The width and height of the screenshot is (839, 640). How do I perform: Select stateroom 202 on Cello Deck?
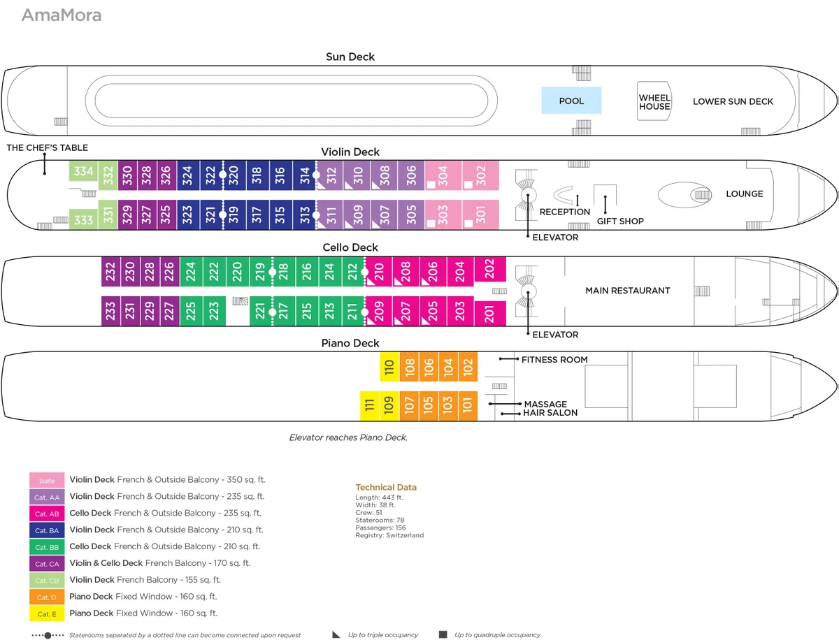[490, 268]
